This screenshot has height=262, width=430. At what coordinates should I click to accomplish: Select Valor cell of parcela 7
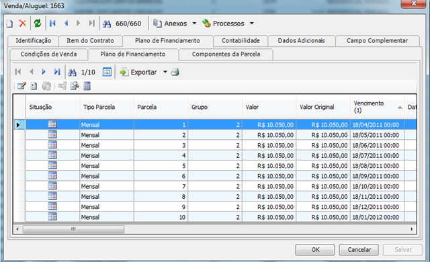coord(269,186)
